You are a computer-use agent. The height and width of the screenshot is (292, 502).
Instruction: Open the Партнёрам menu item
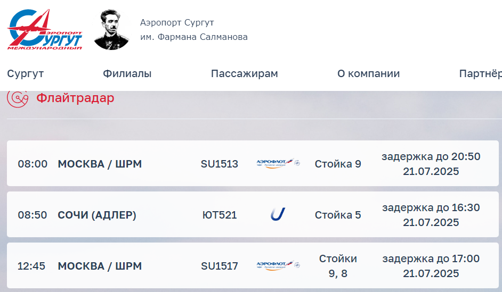(x=480, y=73)
